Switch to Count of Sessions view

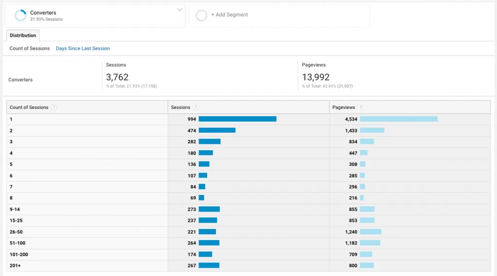(x=30, y=48)
